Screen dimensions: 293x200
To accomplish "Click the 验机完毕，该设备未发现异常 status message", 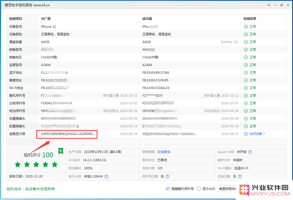I will tap(31, 189).
